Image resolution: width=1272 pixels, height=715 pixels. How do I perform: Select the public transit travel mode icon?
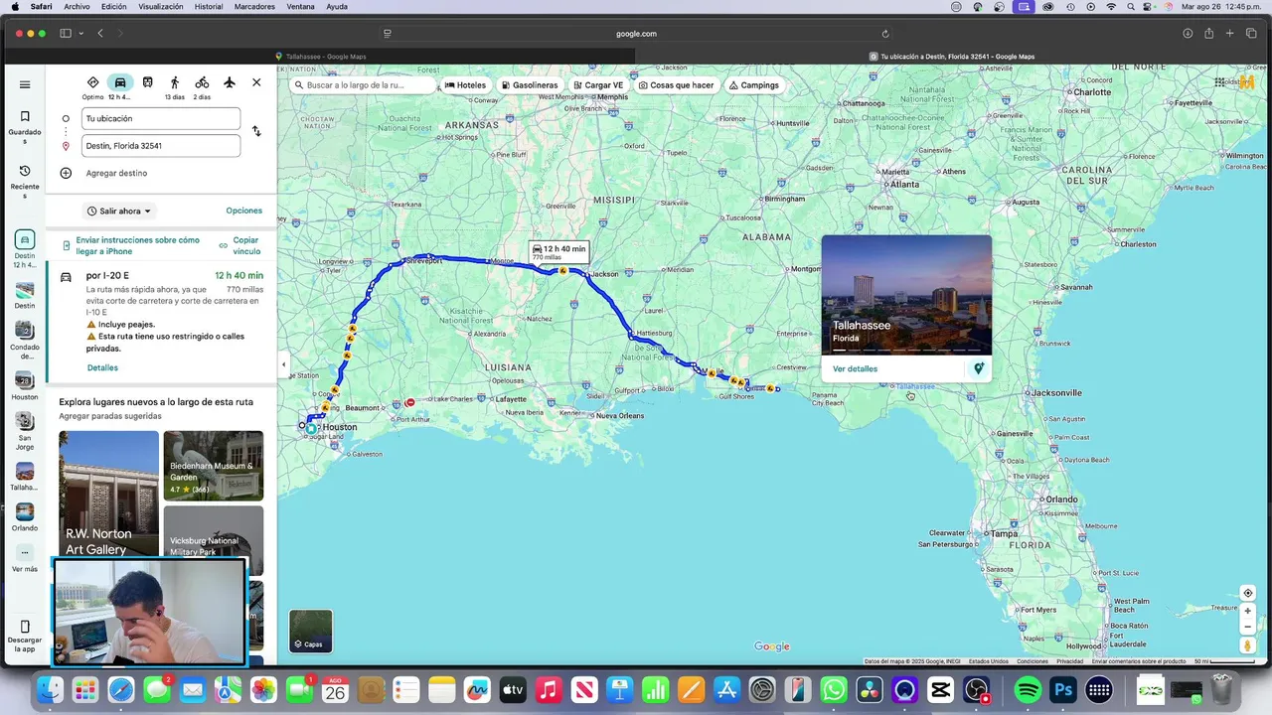(147, 82)
